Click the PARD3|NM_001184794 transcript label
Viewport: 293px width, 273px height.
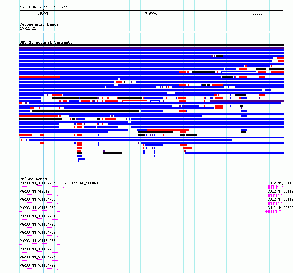click(x=38, y=257)
